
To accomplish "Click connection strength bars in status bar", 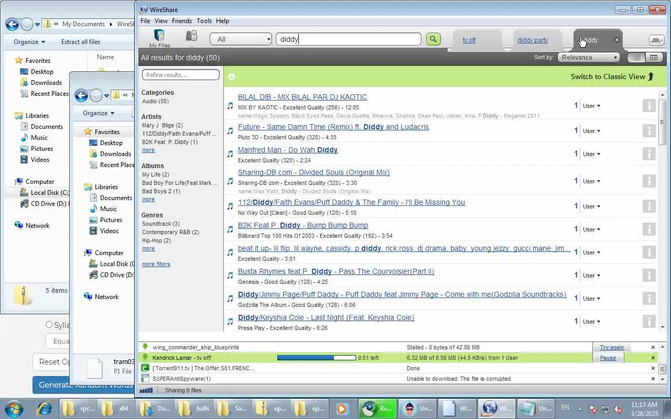I will click(x=146, y=390).
